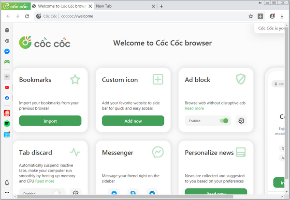Open the Games sidebar icon

(x=7, y=62)
